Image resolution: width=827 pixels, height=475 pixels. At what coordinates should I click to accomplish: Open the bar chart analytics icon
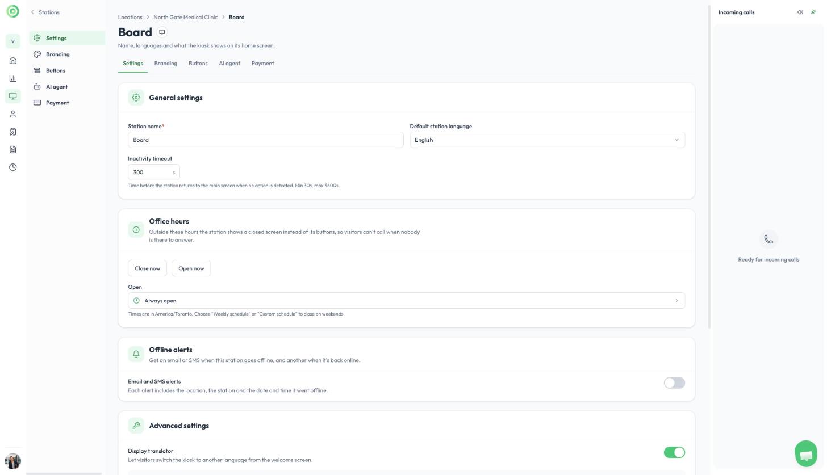13,78
